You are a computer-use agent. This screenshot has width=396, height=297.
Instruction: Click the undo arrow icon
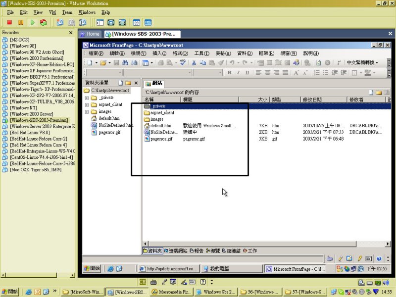232,63
